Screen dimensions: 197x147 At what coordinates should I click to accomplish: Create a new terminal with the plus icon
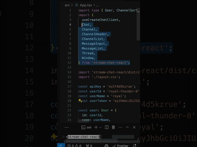(x=96, y=127)
